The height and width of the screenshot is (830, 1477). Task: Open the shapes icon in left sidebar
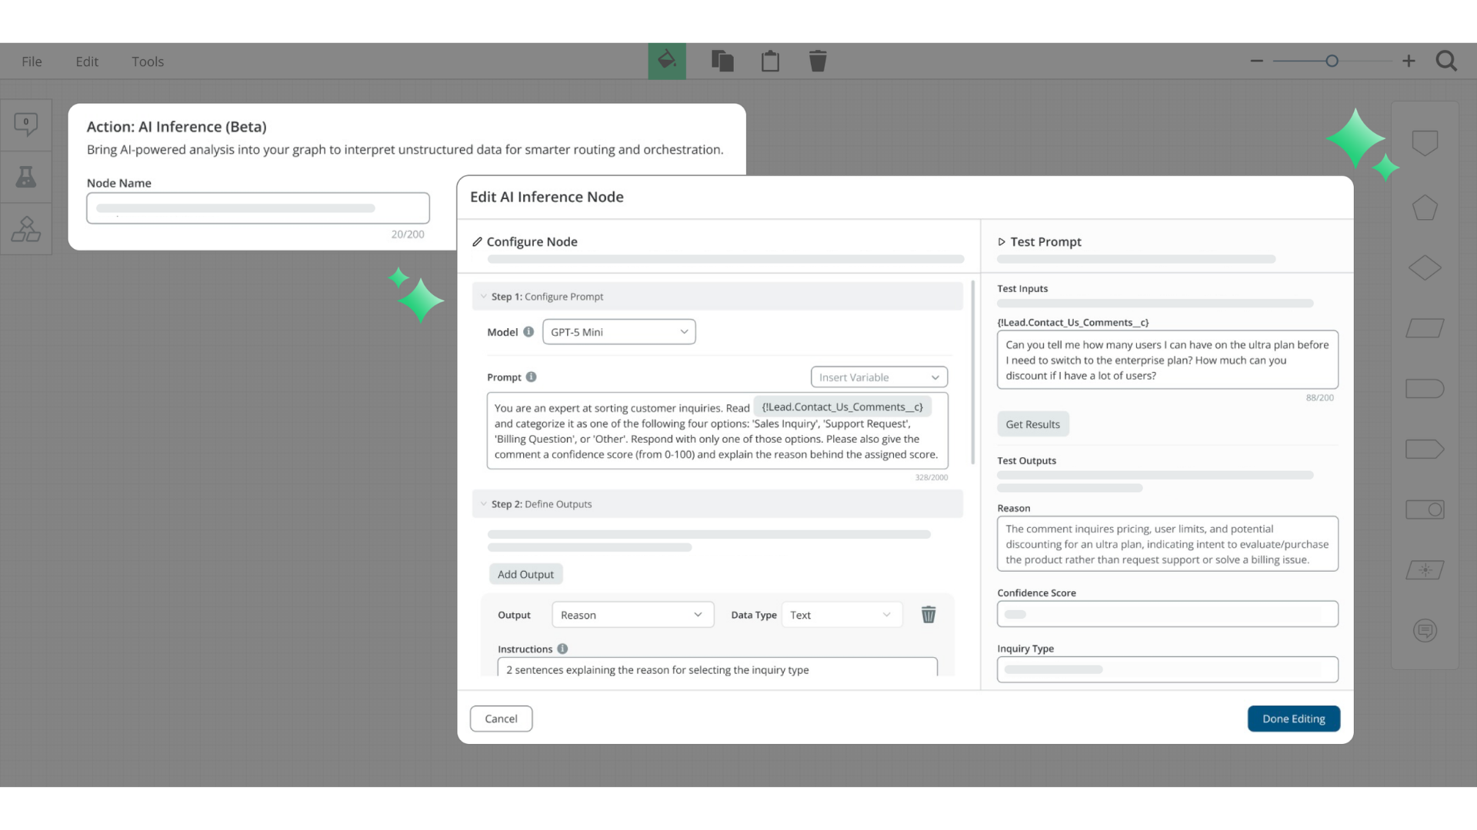coord(26,229)
